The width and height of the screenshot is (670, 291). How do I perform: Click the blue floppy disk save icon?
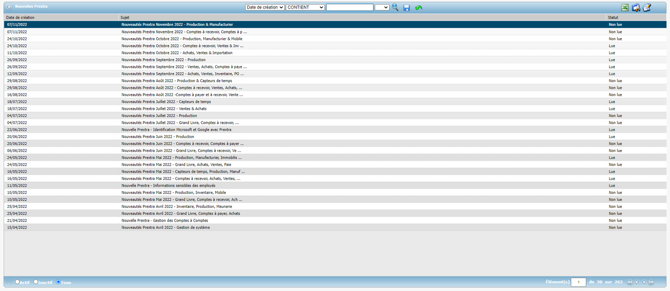[406, 8]
